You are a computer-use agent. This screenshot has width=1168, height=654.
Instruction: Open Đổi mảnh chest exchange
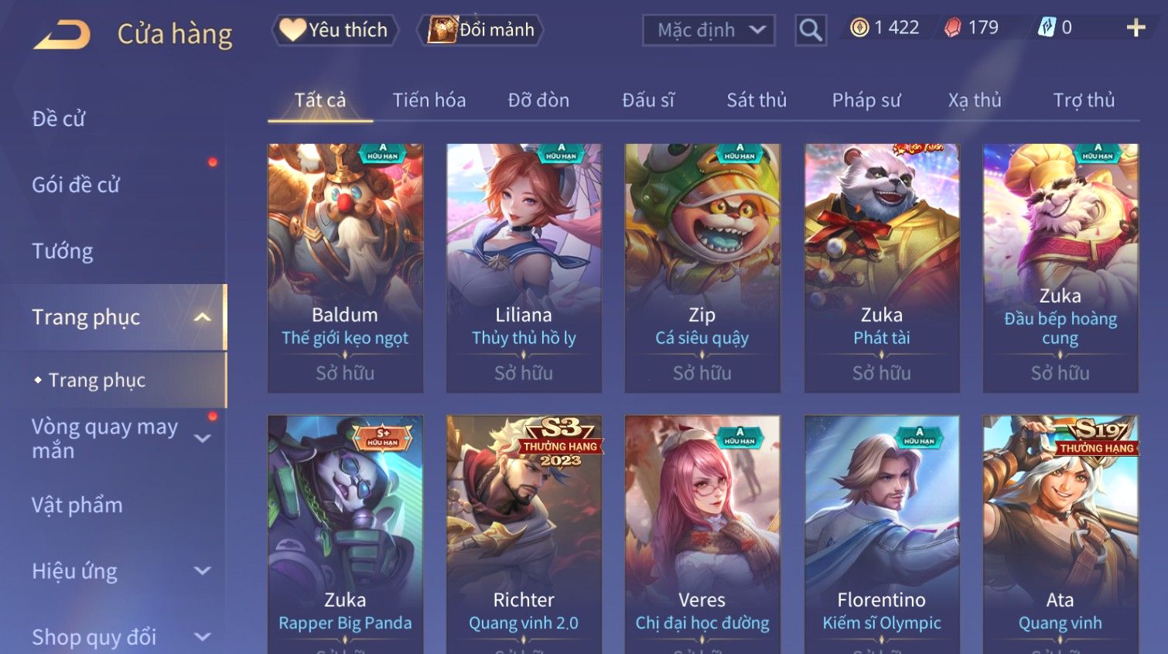(480, 30)
